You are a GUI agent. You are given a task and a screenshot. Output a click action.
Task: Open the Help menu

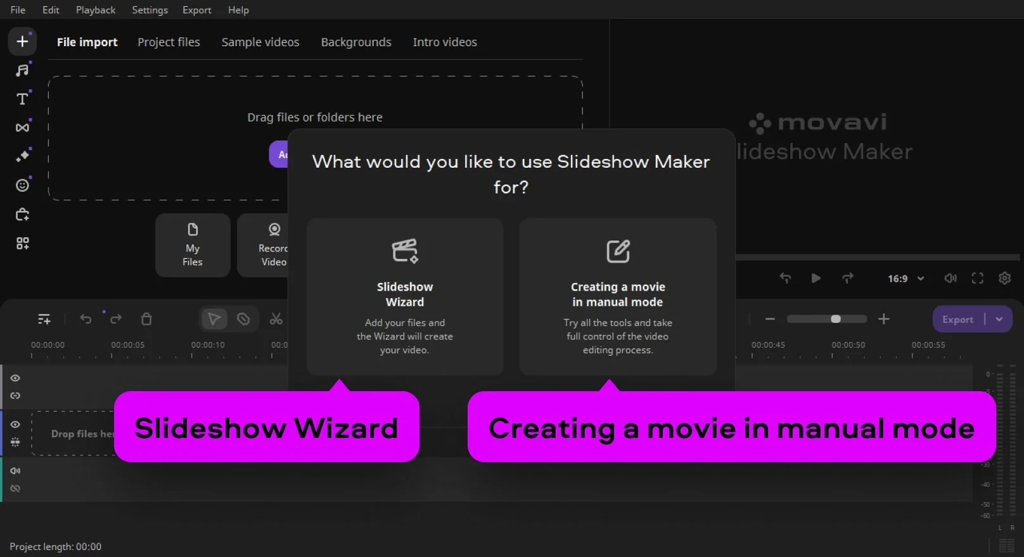[238, 10]
